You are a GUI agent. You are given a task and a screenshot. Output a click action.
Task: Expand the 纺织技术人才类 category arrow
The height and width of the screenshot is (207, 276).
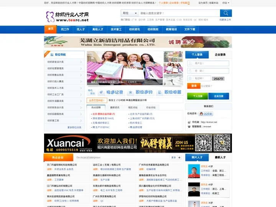pos(81,88)
